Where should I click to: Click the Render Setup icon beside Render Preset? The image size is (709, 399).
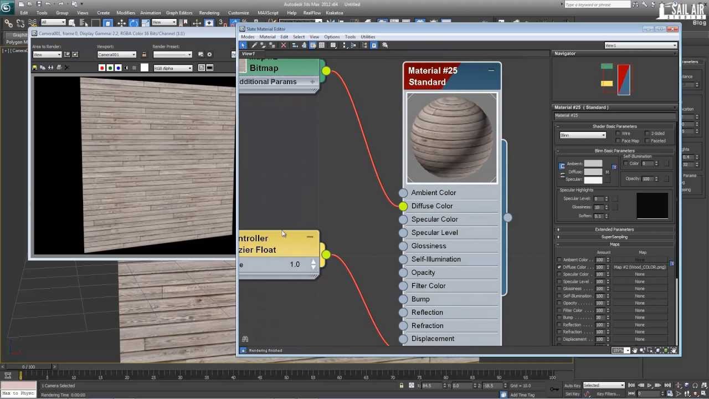tap(201, 54)
